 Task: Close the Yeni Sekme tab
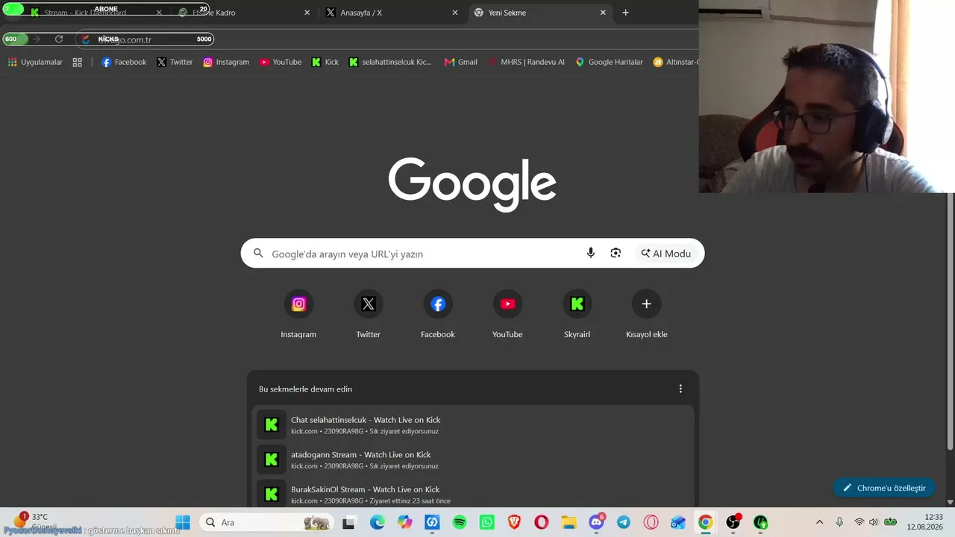pyautogui.click(x=603, y=13)
